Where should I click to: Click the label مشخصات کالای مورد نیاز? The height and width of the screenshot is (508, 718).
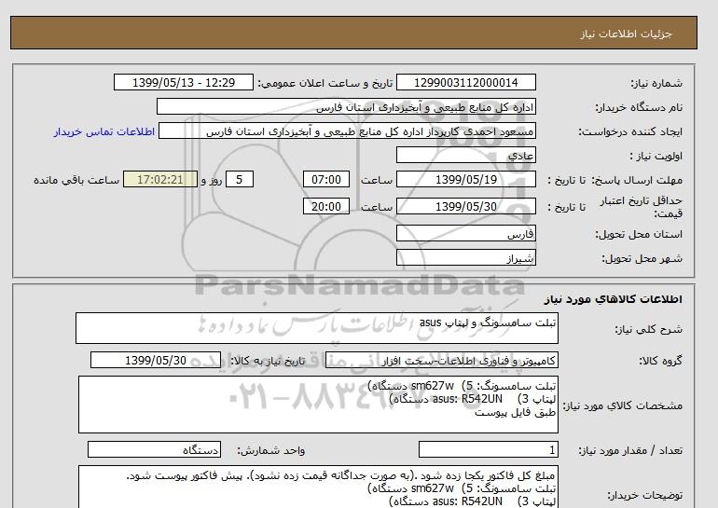(623, 405)
